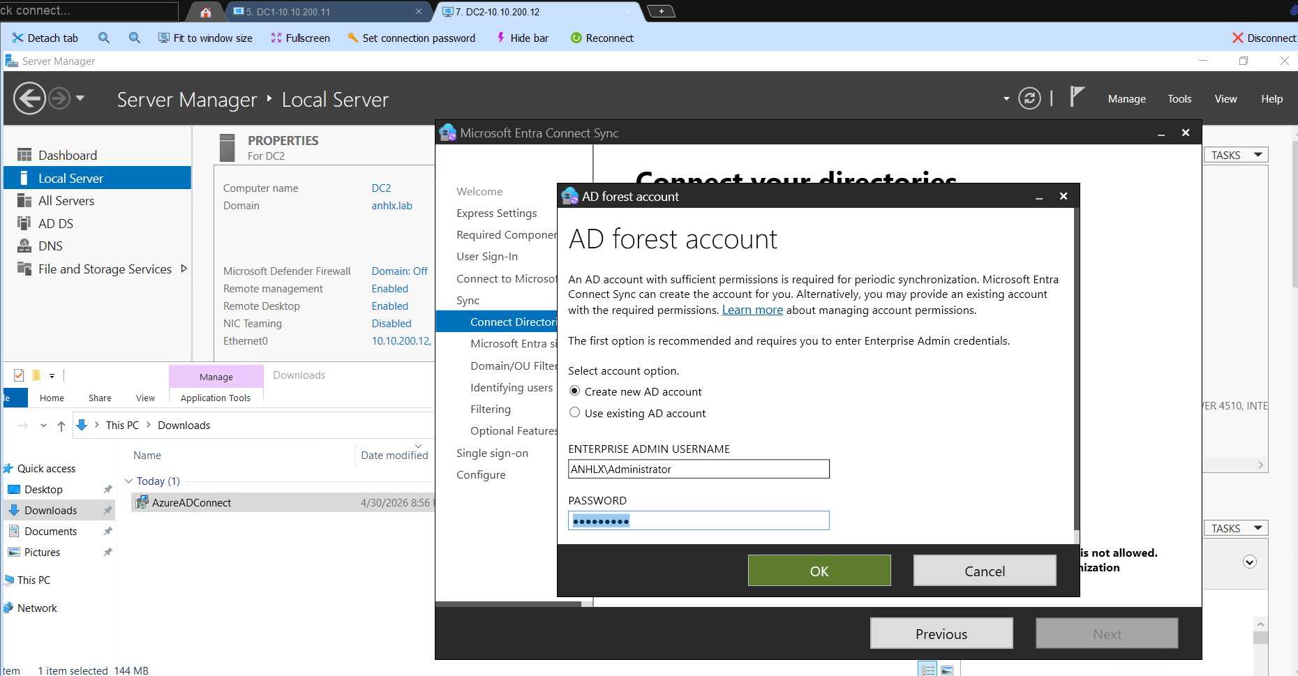Open Desktop in Quick access

(x=43, y=490)
